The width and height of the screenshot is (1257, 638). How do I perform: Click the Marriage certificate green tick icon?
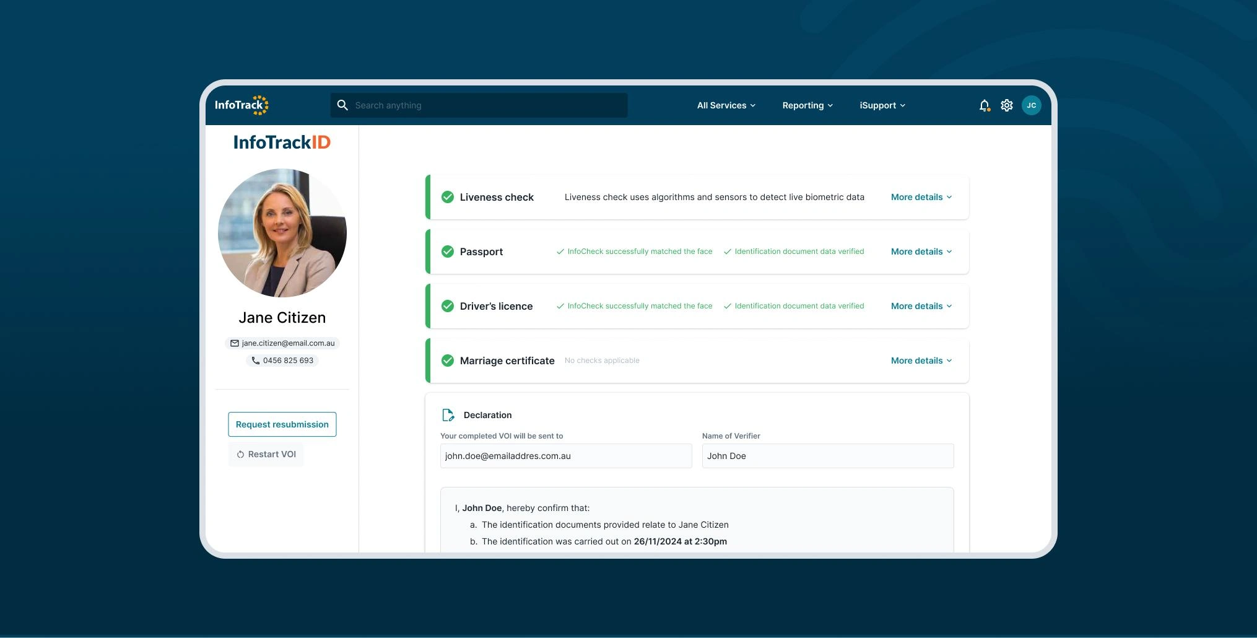coord(448,361)
